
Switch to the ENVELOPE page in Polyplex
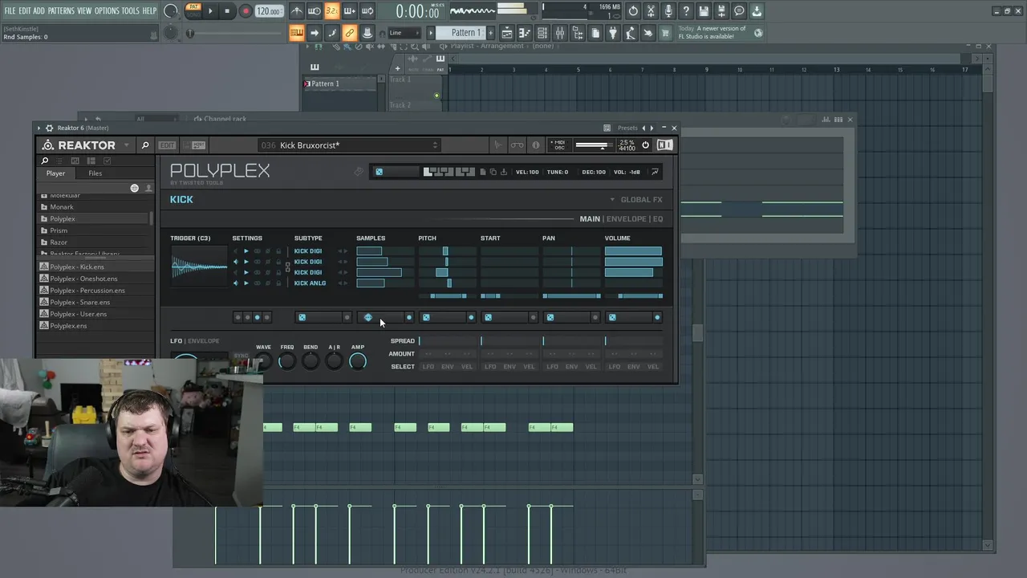(x=626, y=219)
